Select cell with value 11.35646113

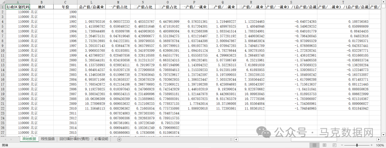click(x=91, y=108)
